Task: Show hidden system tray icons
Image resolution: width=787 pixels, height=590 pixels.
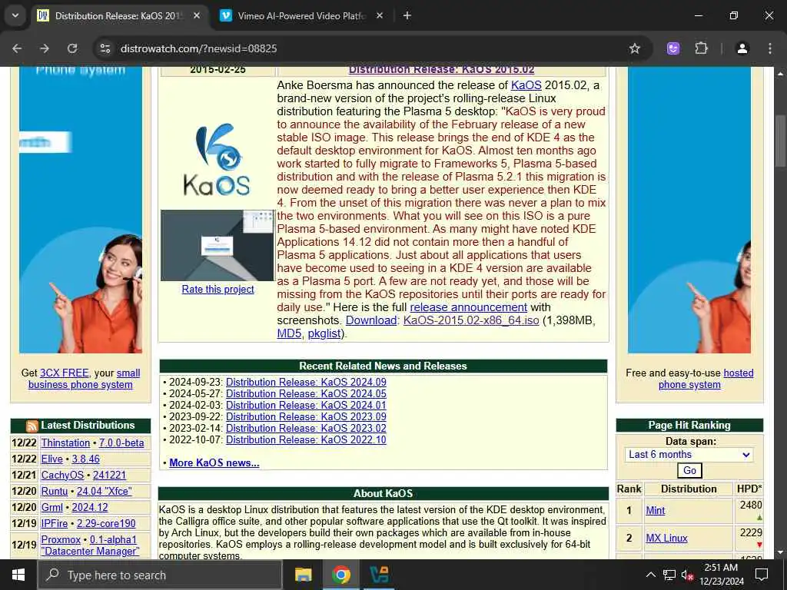Action: pos(650,575)
